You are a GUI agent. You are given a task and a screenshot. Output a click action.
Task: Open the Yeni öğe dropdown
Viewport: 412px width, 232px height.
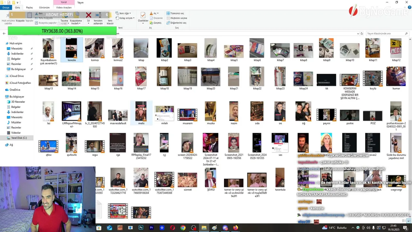[x=123, y=14]
